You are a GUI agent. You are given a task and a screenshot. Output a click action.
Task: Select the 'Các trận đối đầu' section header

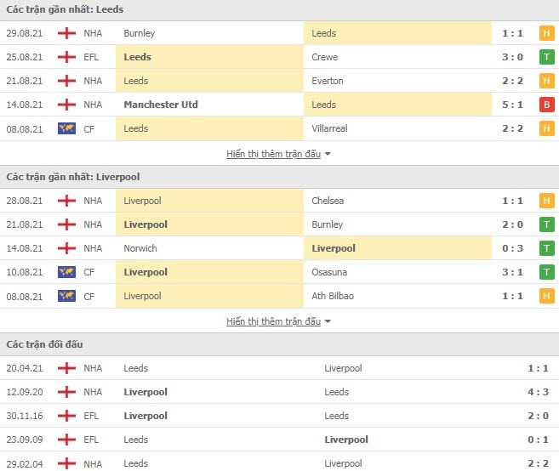pos(44,344)
